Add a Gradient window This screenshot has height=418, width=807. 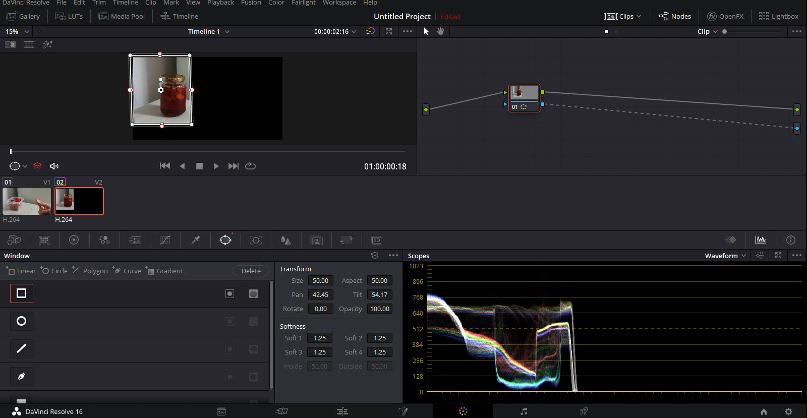point(164,271)
